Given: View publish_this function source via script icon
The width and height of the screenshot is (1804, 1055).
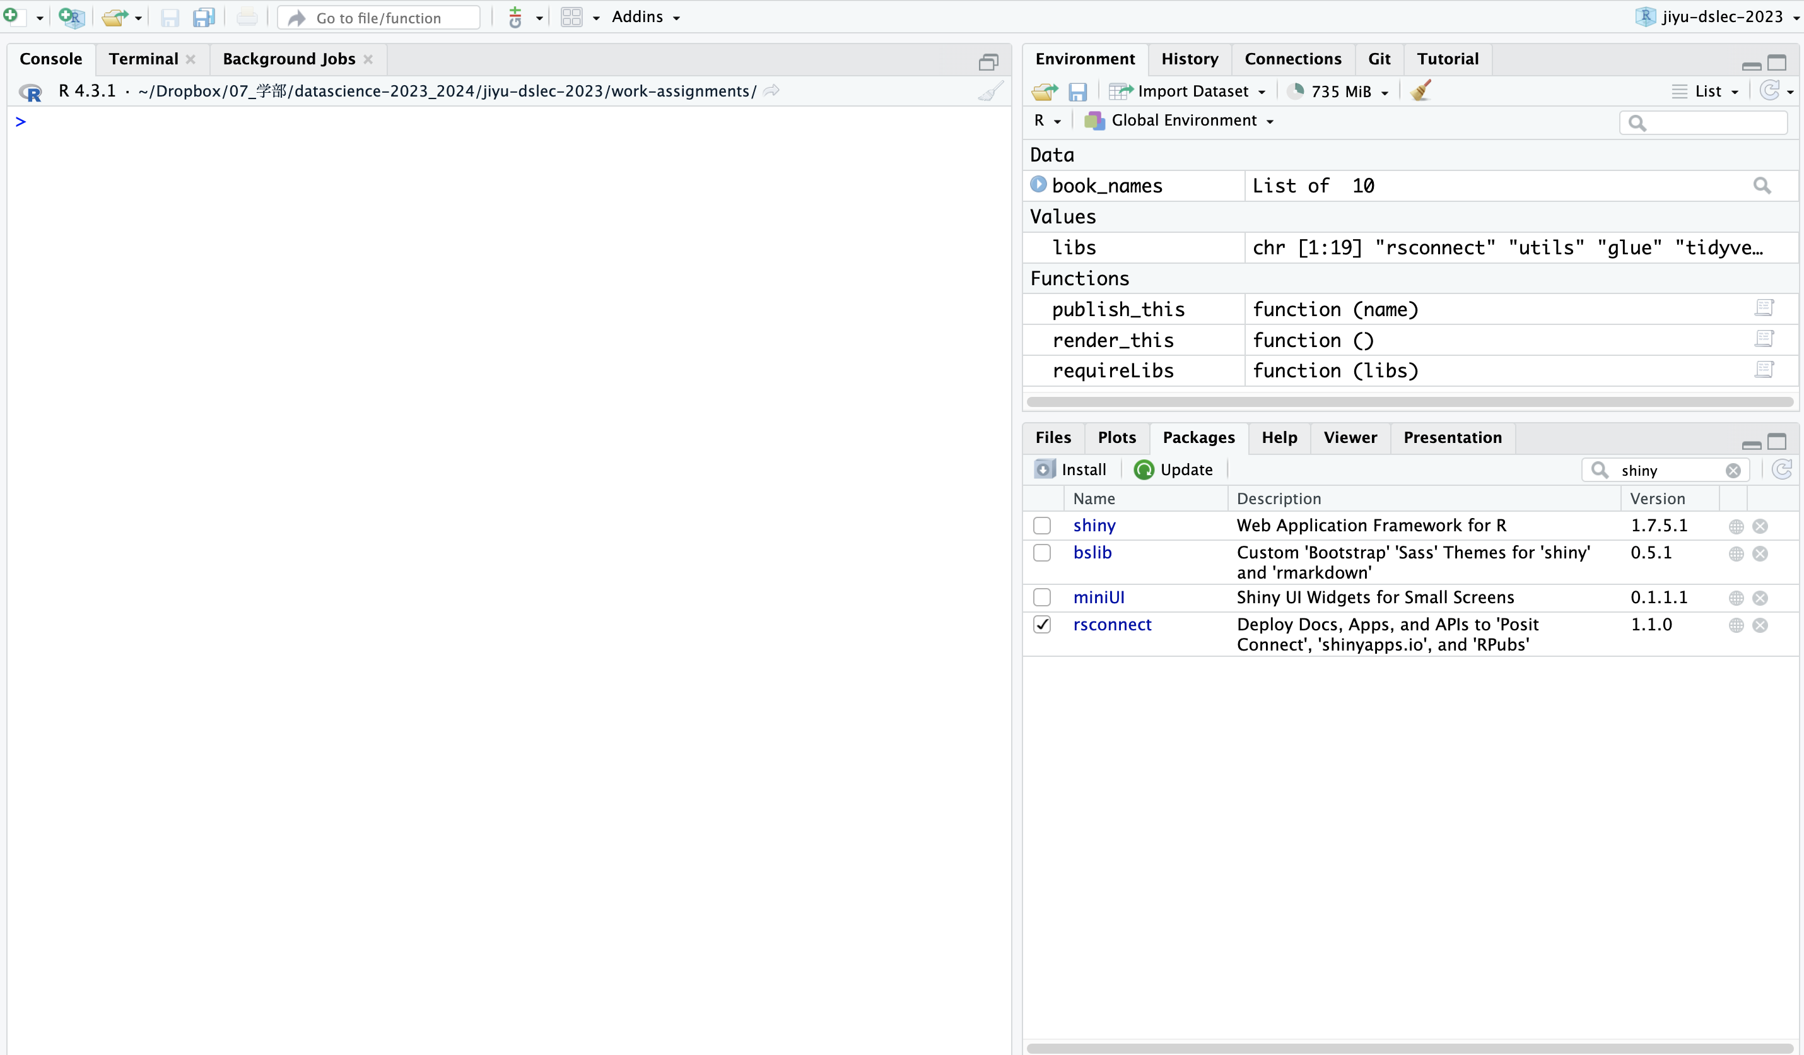Looking at the screenshot, I should pos(1764,308).
